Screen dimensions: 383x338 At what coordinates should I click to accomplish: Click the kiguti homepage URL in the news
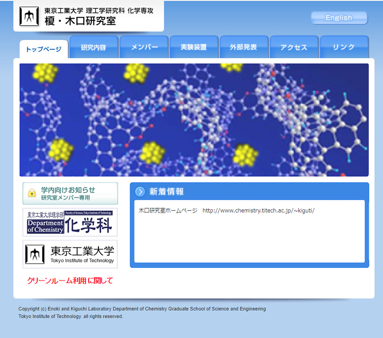(x=258, y=210)
